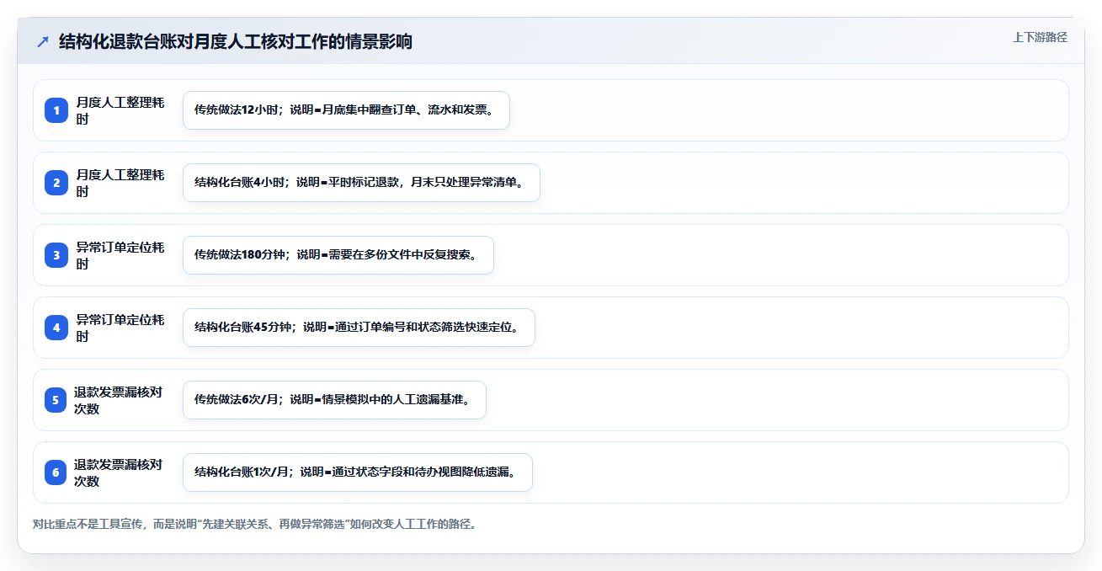1102x571 pixels.
Task: Click the 上下游路径 label at top right
Action: (1040, 37)
